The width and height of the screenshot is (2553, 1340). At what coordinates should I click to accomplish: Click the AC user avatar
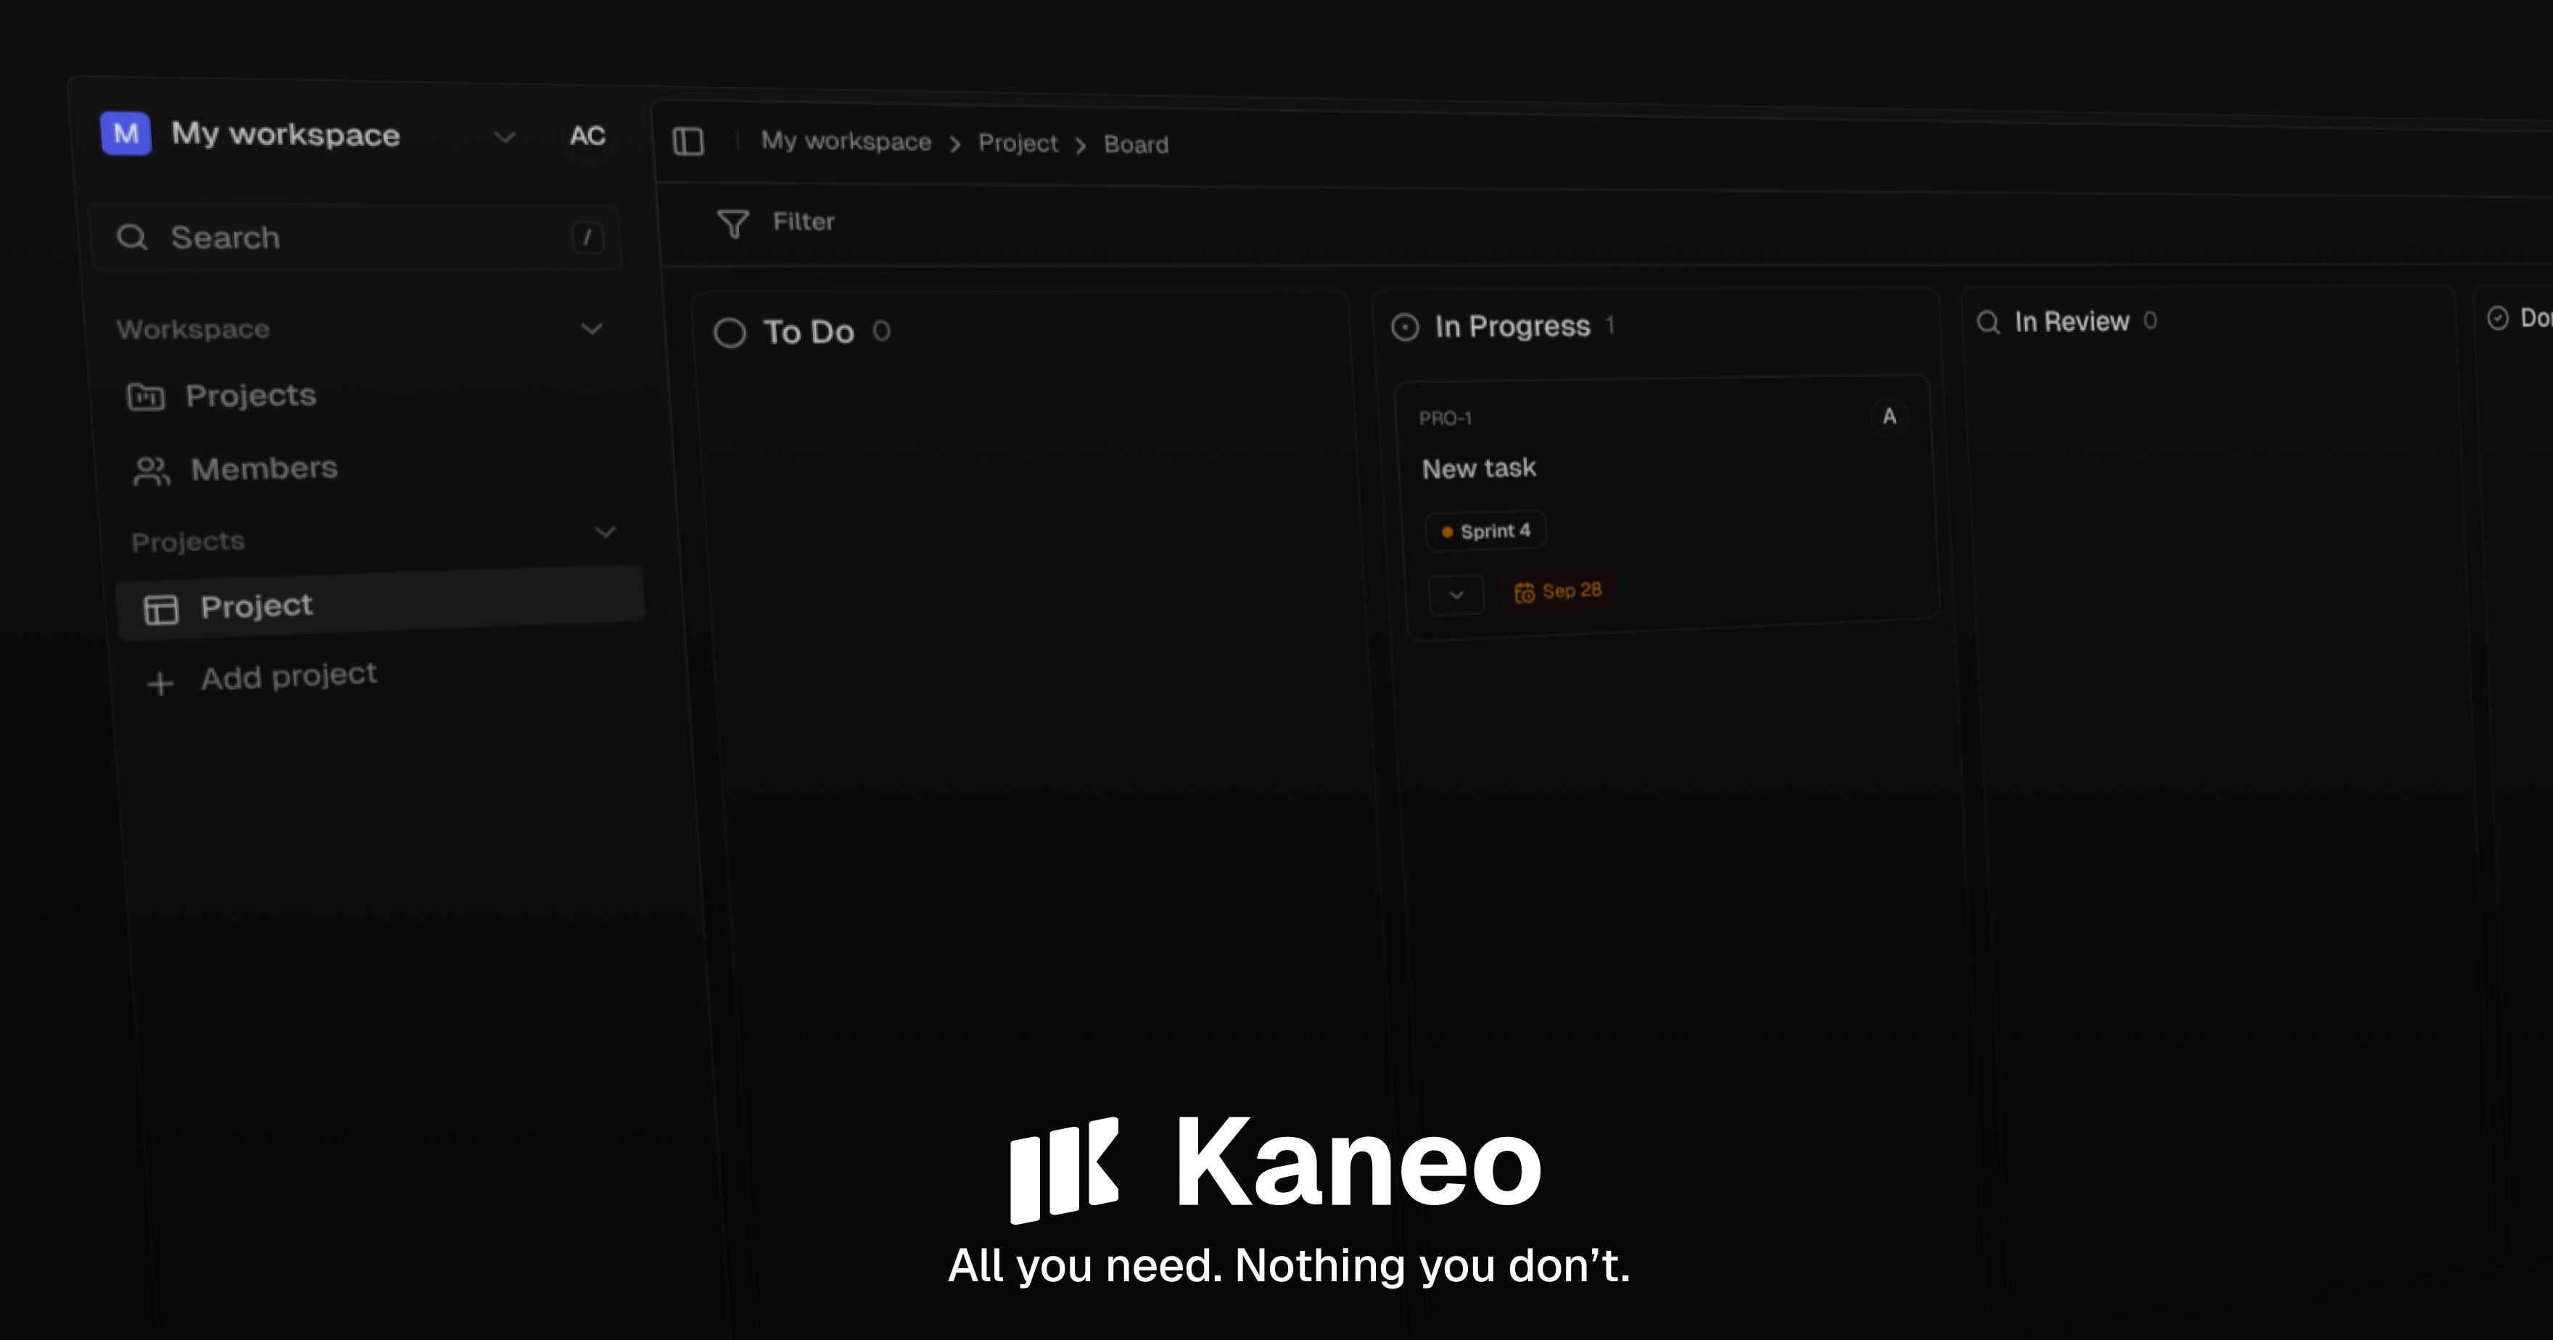coord(587,136)
